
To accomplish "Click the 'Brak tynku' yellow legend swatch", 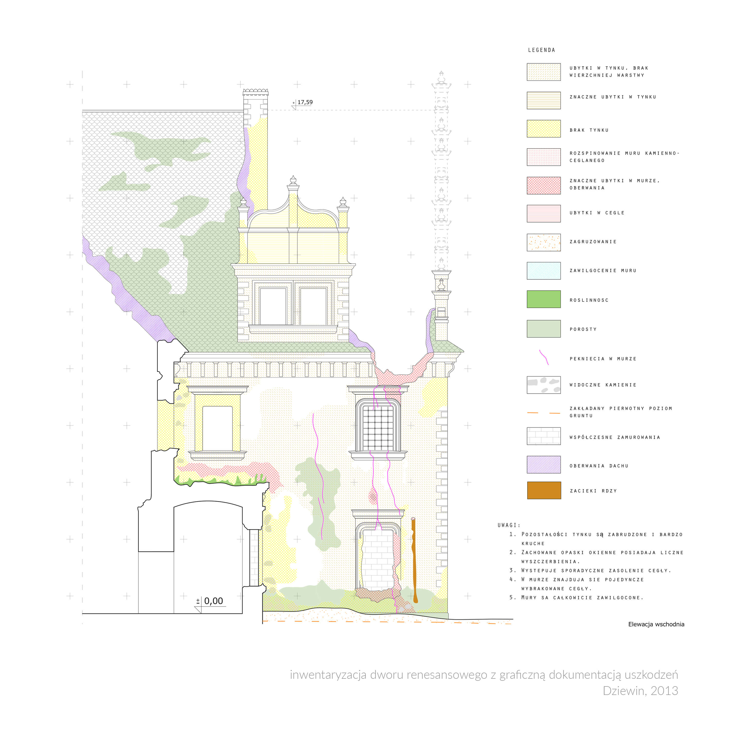I will [543, 129].
